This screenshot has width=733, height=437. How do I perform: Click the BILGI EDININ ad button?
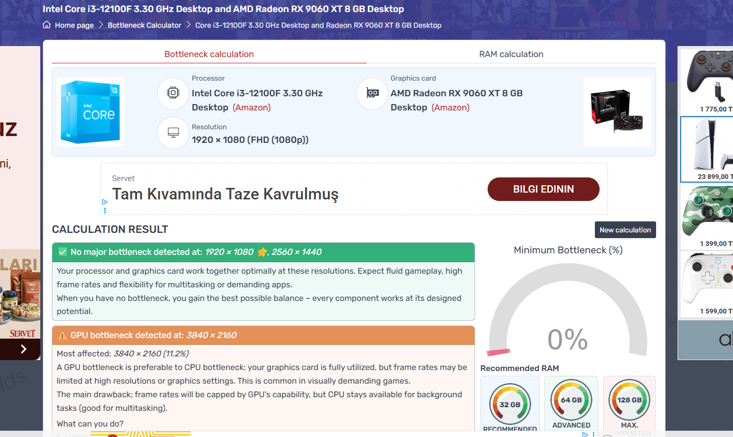(544, 189)
